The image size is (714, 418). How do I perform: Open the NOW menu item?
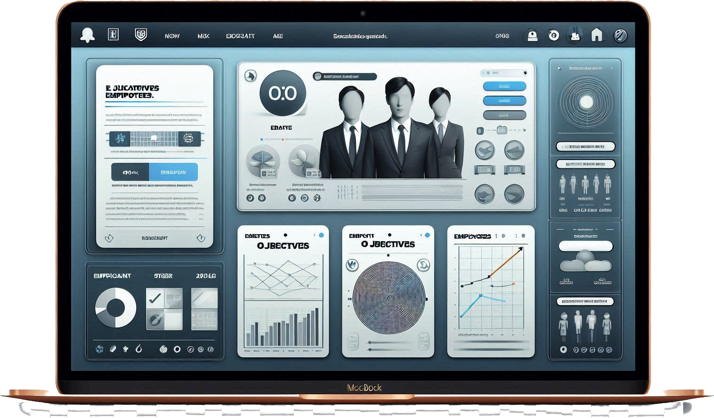(x=172, y=36)
